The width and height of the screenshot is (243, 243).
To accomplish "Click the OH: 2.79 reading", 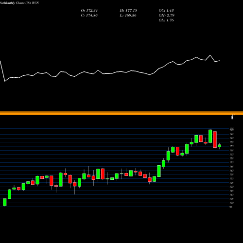I will tap(167, 16).
